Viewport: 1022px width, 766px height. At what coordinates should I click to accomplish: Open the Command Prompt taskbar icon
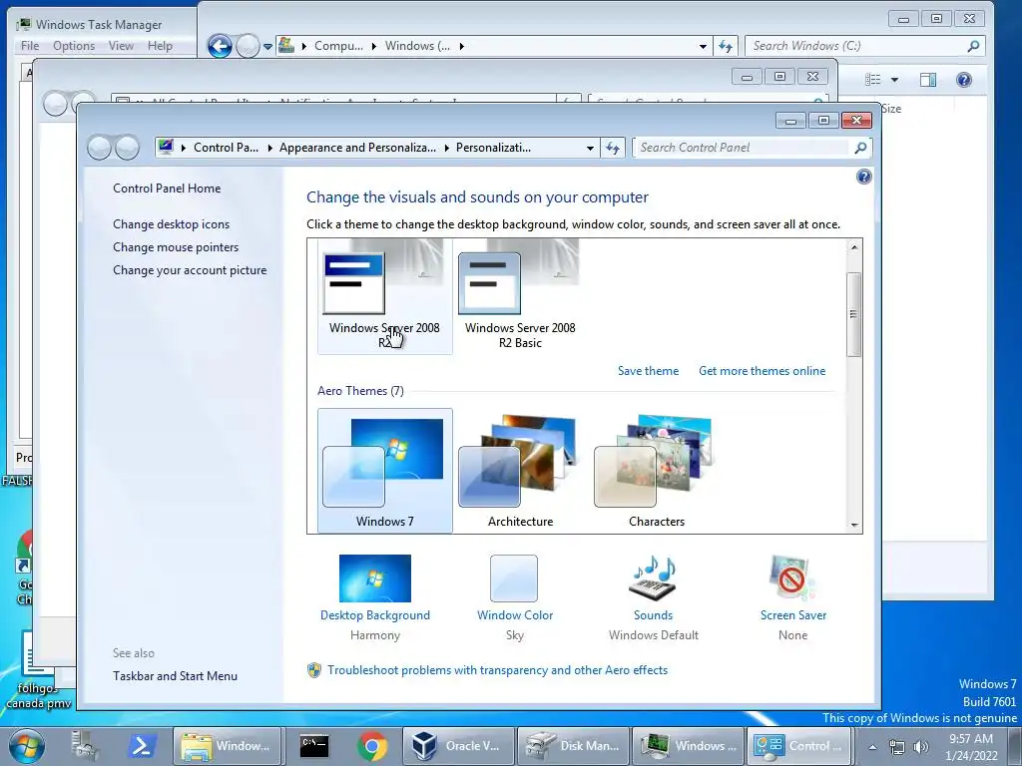coord(314,746)
